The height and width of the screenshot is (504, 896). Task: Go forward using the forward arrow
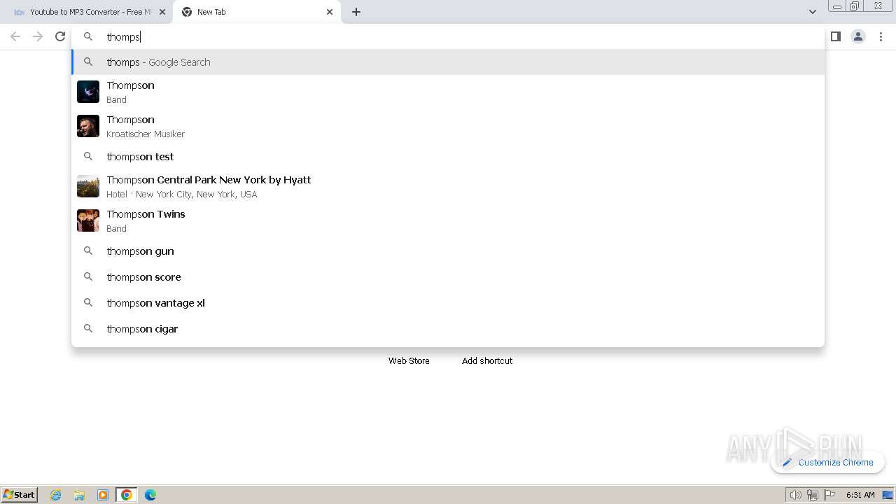pos(38,36)
